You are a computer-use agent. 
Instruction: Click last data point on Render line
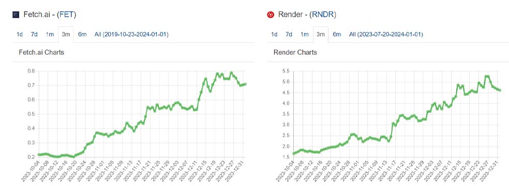tap(500, 90)
